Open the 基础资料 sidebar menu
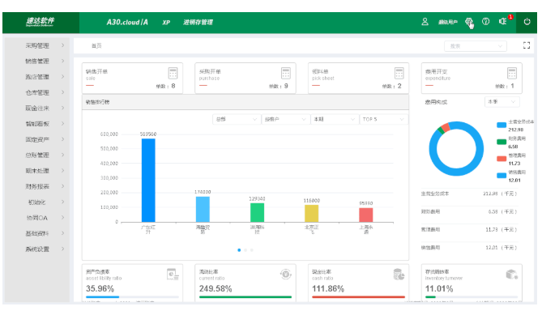Screen dimensions: 542x315 coord(37,233)
